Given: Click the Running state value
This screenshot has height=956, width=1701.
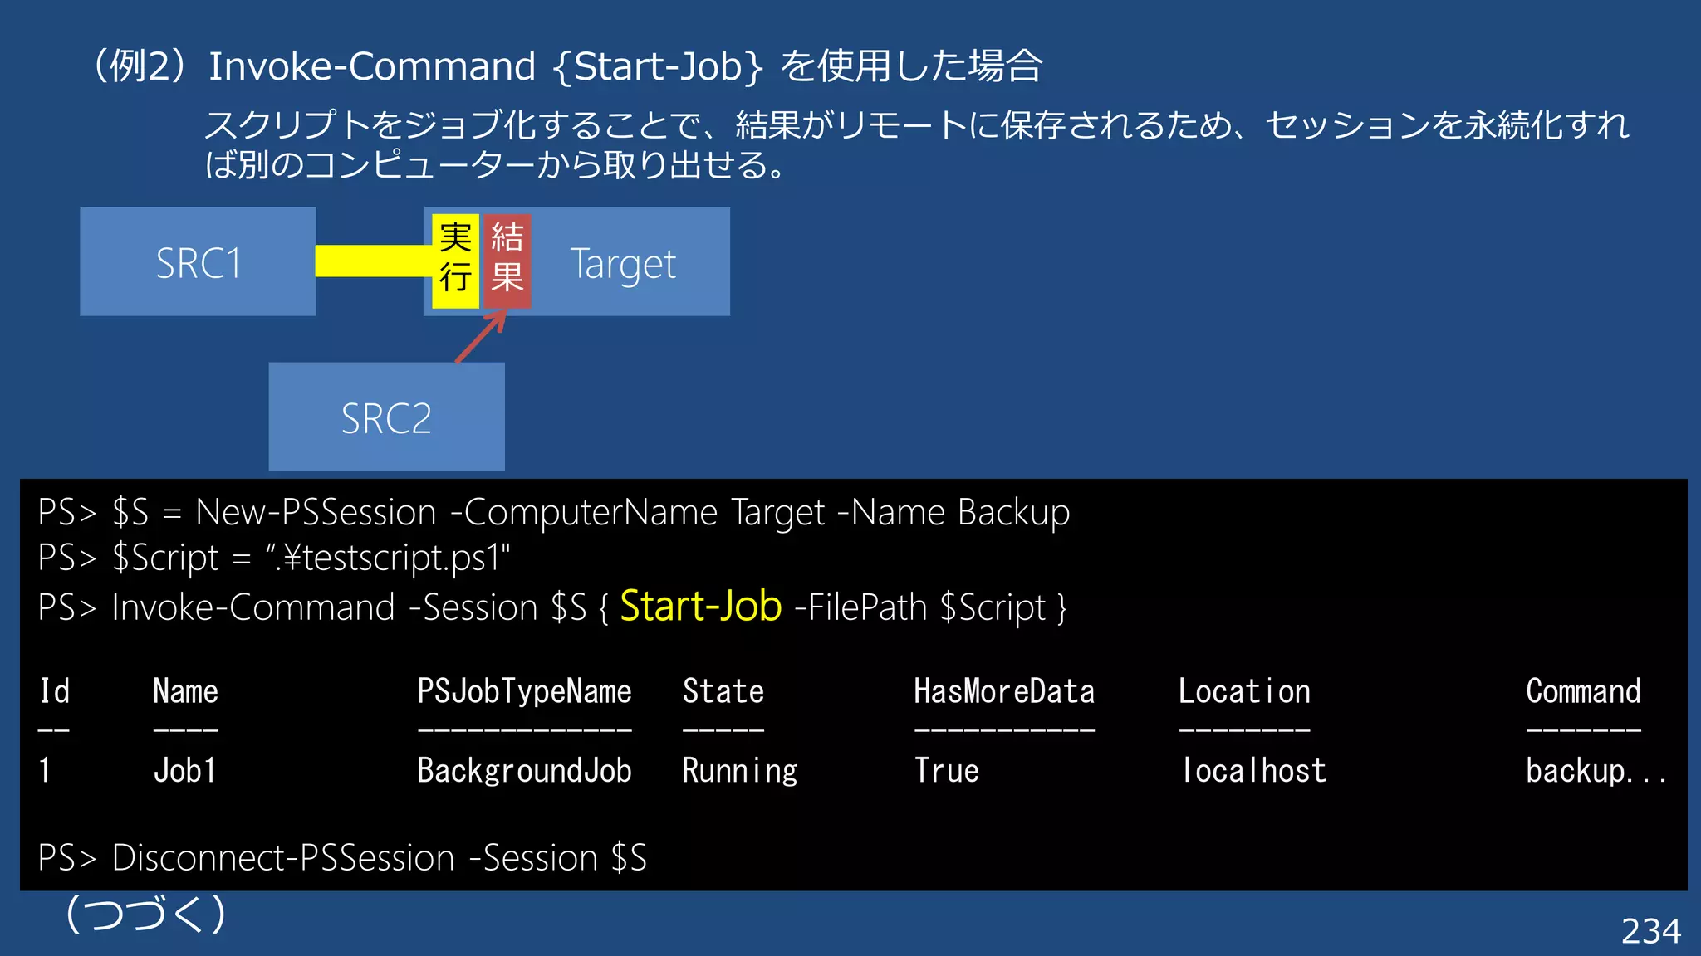Looking at the screenshot, I should tap(739, 771).
